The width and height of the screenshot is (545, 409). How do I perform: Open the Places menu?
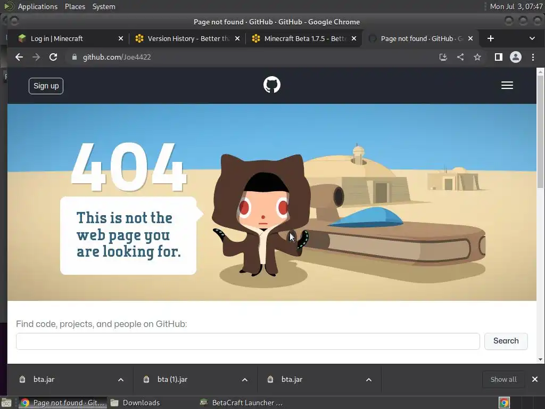coord(75,6)
